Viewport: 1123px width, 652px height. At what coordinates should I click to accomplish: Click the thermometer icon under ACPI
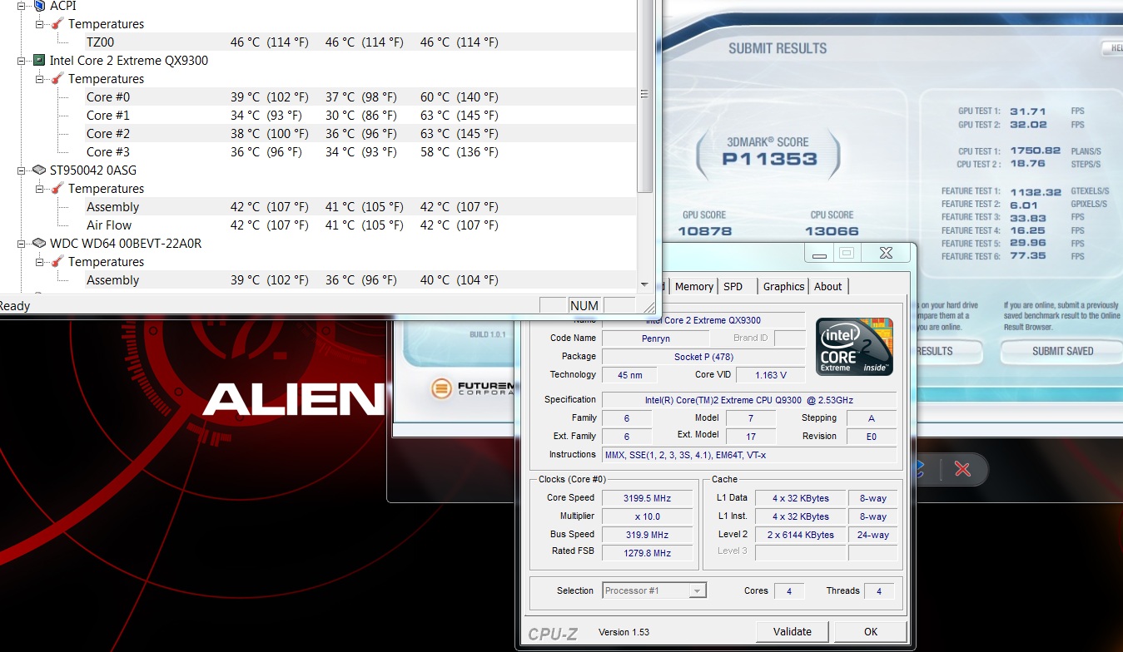click(57, 24)
